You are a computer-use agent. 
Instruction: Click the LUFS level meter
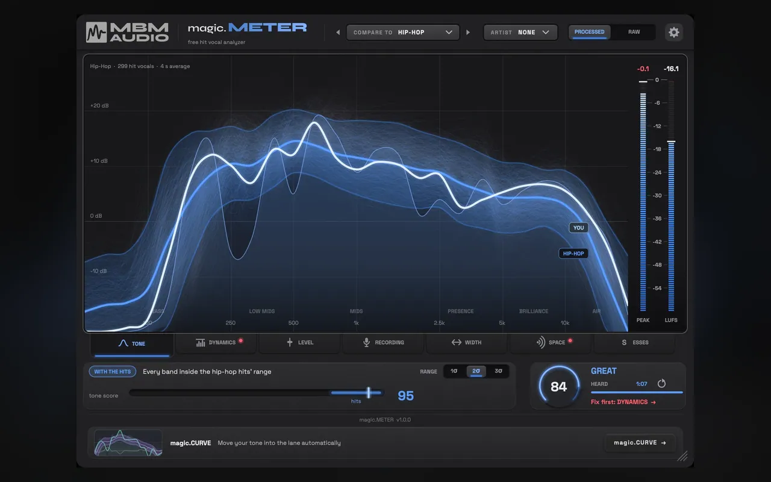point(671,196)
